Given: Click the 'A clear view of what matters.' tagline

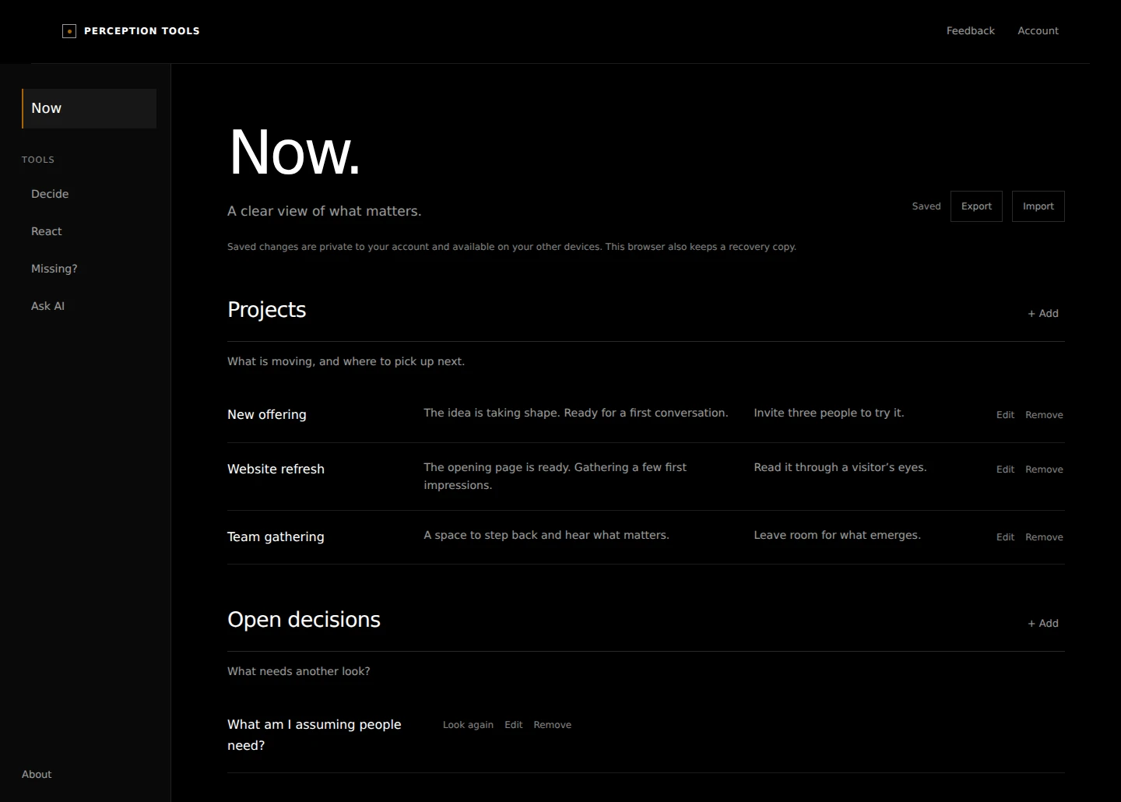Looking at the screenshot, I should [x=325, y=212].
